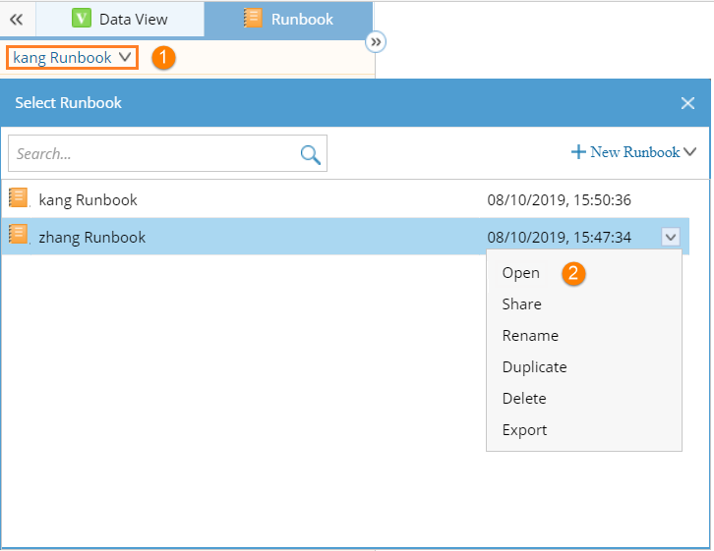Viewport: 714px width, 551px height.
Task: Select Rename in the context menu
Action: coord(530,336)
